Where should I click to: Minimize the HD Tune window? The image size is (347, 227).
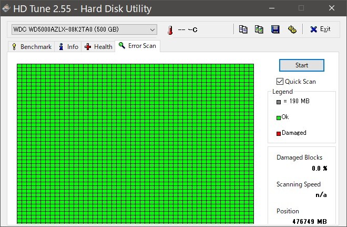coord(270,8)
